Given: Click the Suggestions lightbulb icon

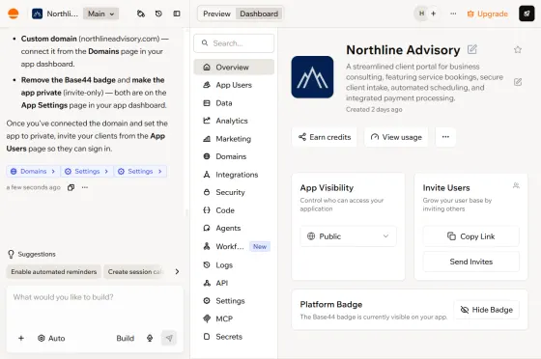Looking at the screenshot, I should click(x=11, y=254).
